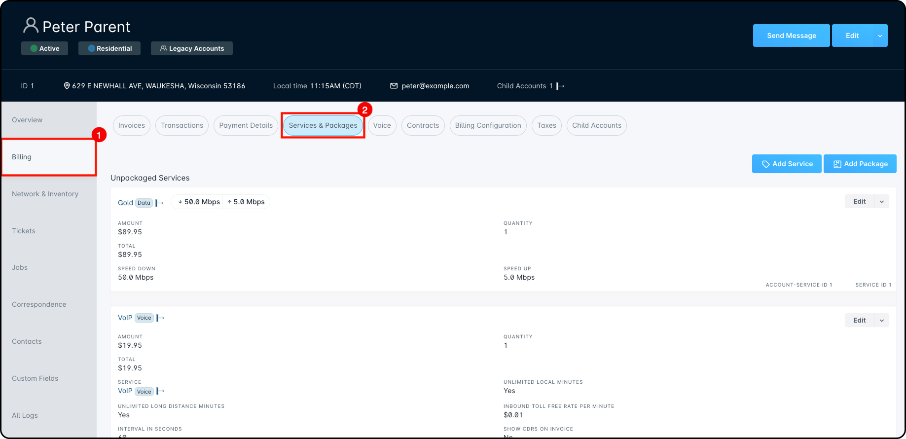Click the arrow icon beside the VoIP heading

(x=160, y=318)
